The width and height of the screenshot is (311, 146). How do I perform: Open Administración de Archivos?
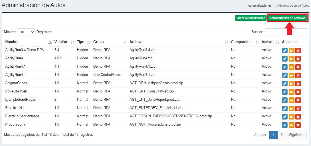[x=287, y=18]
